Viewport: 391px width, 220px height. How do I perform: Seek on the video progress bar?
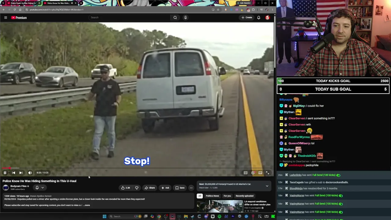137,168
